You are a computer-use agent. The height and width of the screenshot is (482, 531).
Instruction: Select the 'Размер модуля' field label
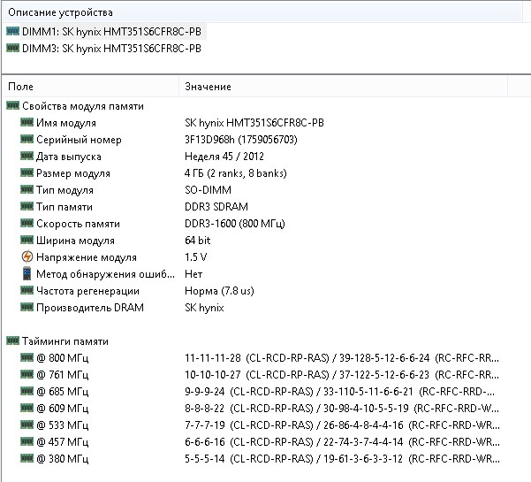(x=73, y=173)
